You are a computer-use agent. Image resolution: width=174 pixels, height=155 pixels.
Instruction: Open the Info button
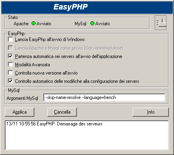pyautogui.click(x=151, y=112)
